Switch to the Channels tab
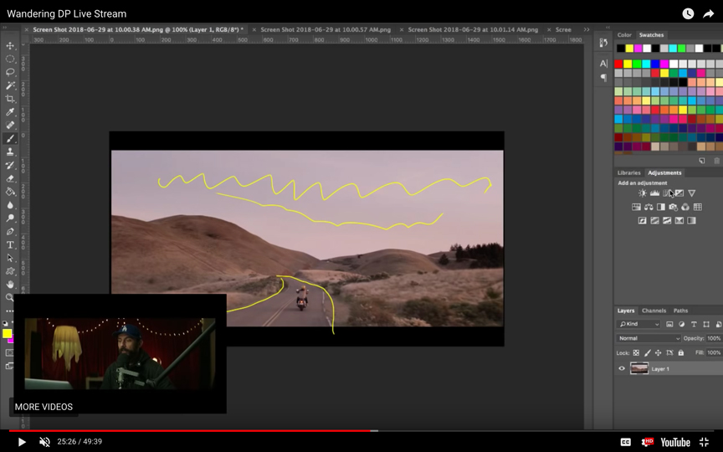 click(654, 311)
